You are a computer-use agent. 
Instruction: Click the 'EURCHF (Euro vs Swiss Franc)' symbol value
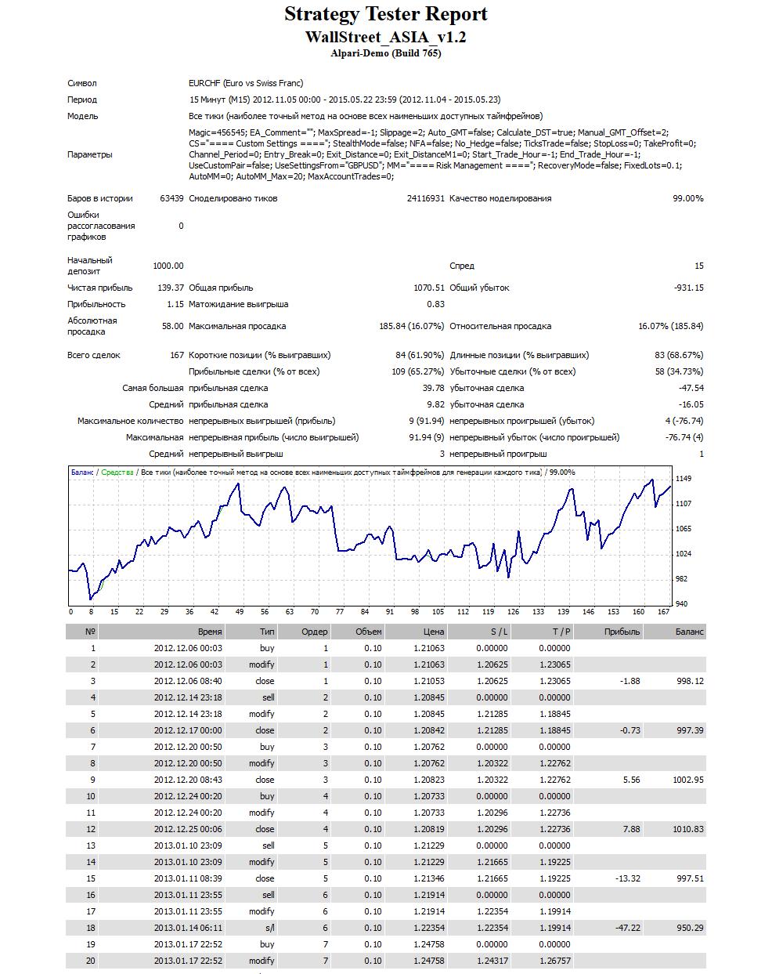(246, 83)
